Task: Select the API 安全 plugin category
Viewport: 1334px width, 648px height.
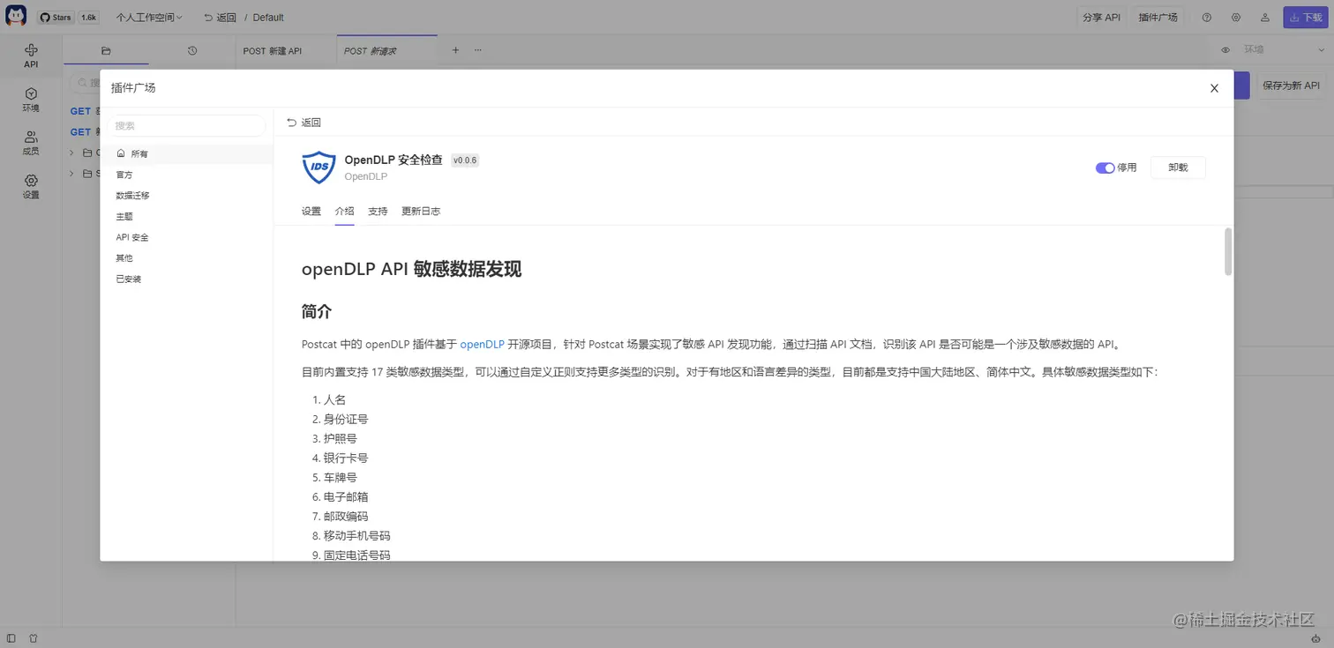Action: [186, 237]
